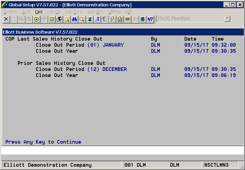Open the 10x20 Fixedsys font dropdown arrow
Image resolution: width=245 pixels, height=170 pixels.
pyautogui.click(x=227, y=19)
